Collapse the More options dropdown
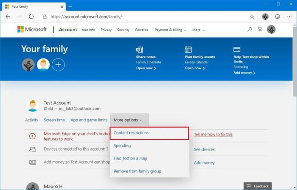This screenshot has width=297, height=190. pos(129,120)
